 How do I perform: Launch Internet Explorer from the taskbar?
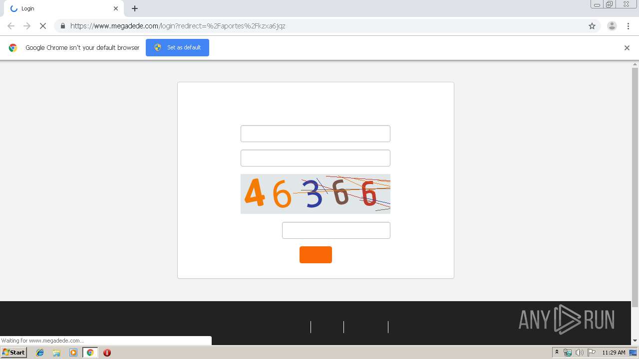tap(40, 353)
